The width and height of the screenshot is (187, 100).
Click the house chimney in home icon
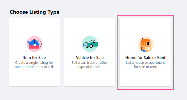point(142,38)
